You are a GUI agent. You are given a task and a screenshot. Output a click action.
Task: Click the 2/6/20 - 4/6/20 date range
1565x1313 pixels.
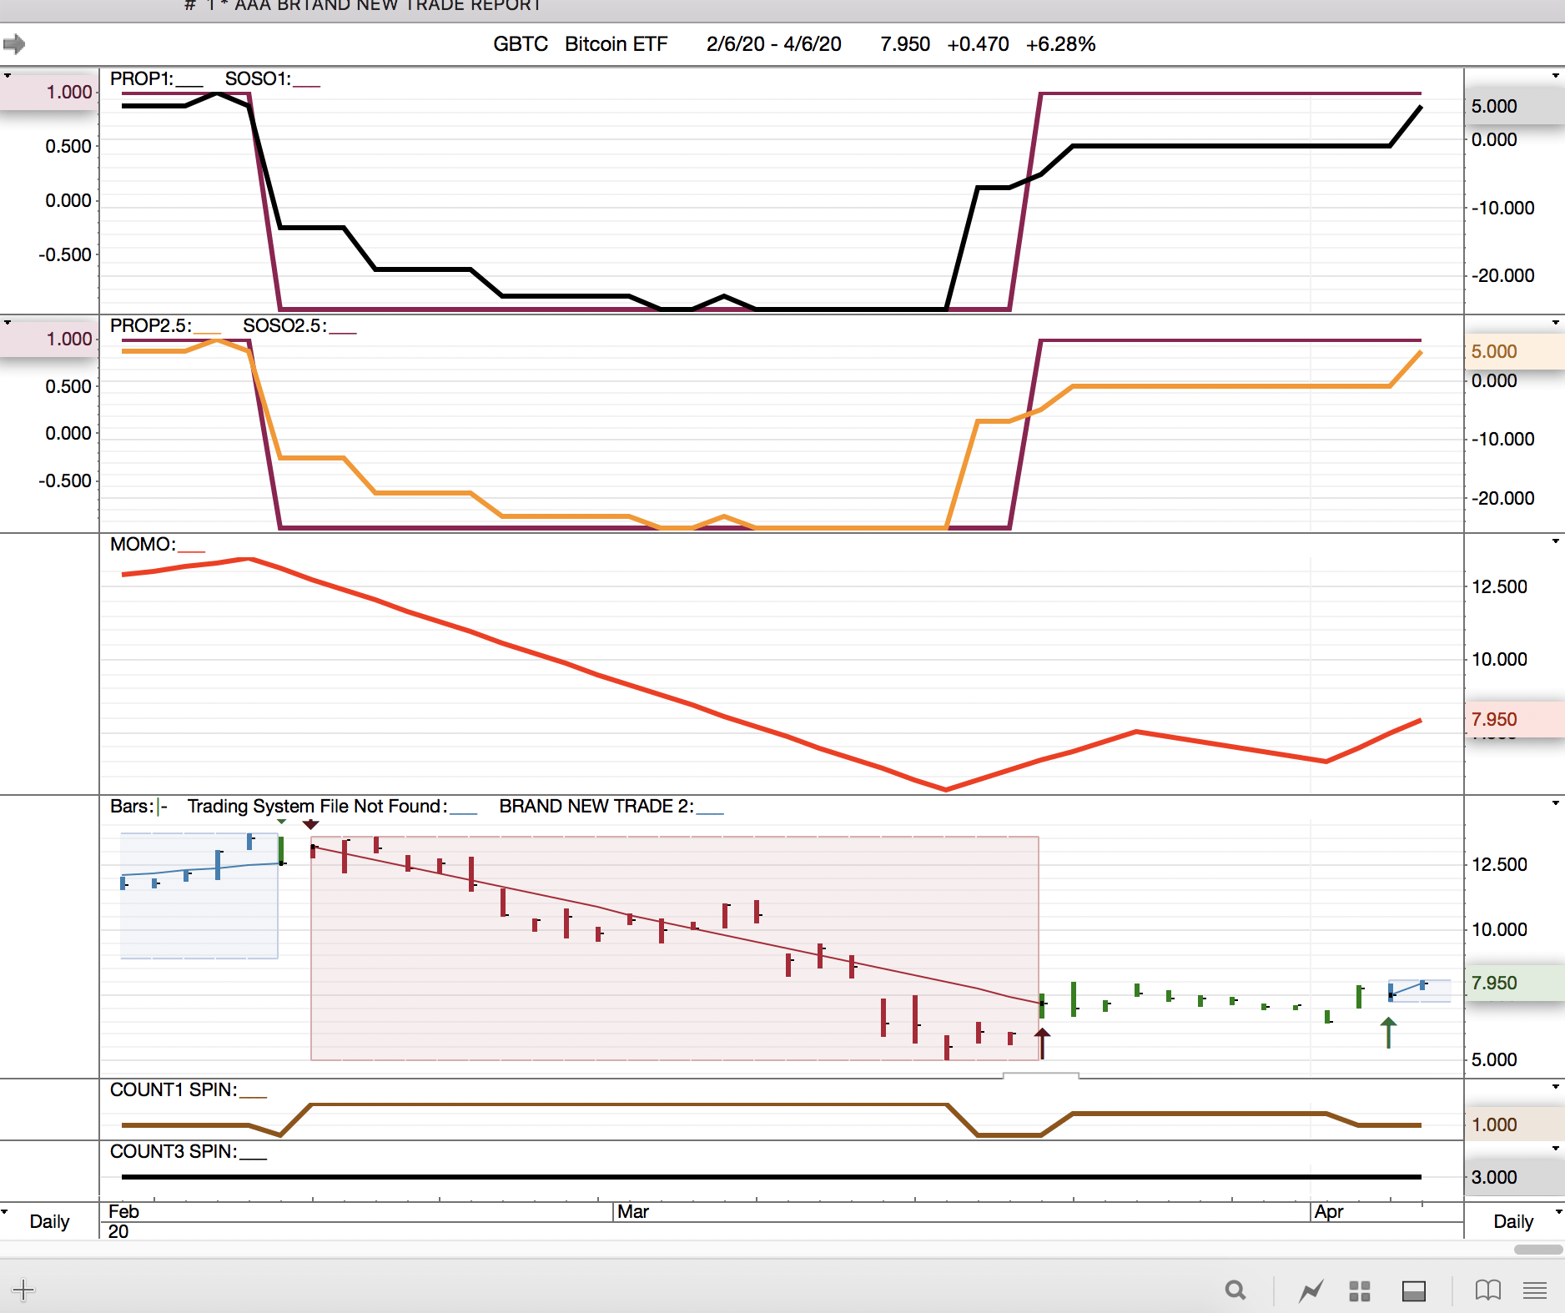[x=774, y=44]
